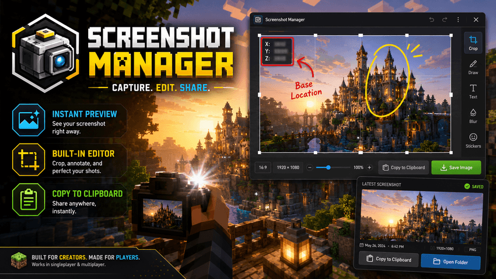Click the right-edge middle crop handle

[x=451, y=95]
